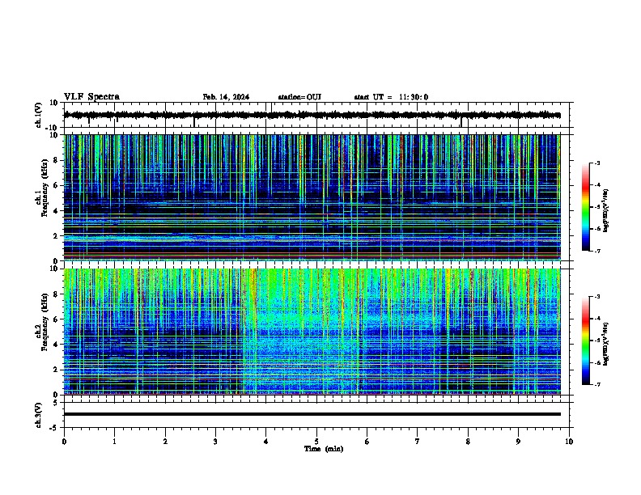
Task: Click the -4 label on ch.2 color bar
Action: 596,319
